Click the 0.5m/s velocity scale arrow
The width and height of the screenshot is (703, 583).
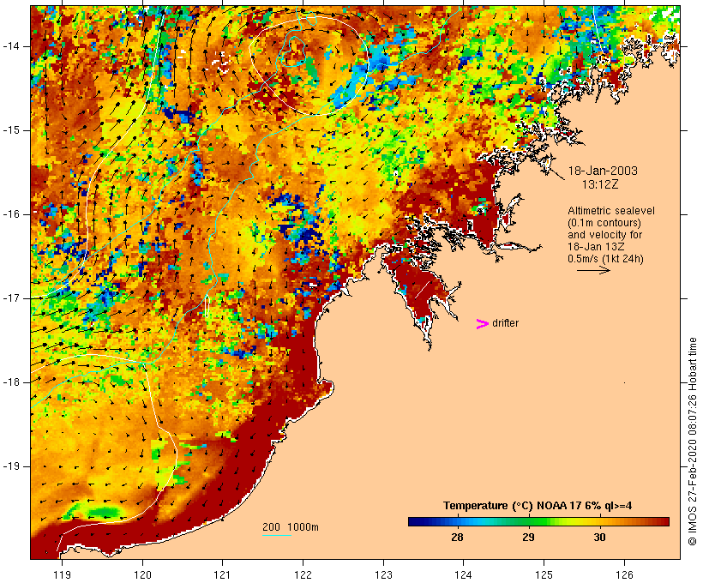pyautogui.click(x=593, y=270)
